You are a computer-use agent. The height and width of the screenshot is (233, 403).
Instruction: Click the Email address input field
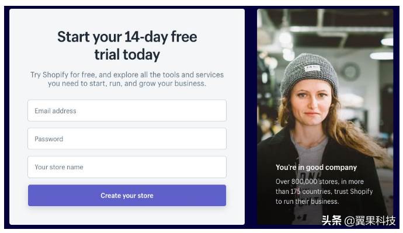(x=127, y=110)
